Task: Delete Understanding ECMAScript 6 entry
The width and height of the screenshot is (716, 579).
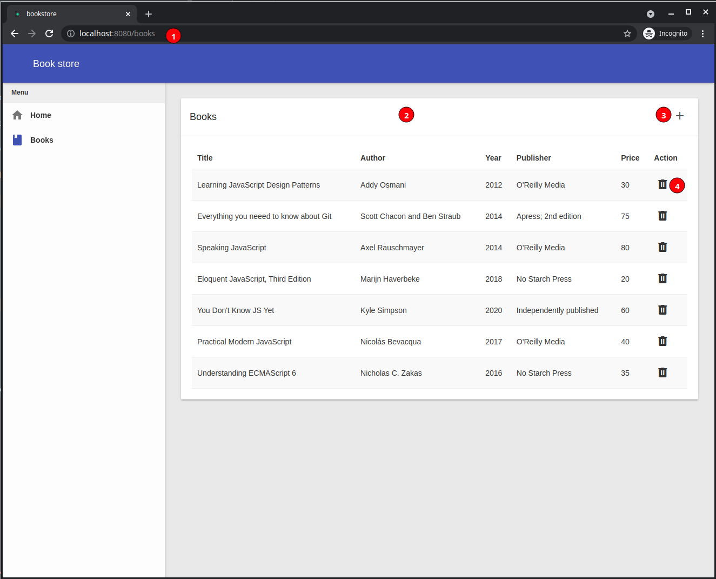Action: [x=663, y=372]
